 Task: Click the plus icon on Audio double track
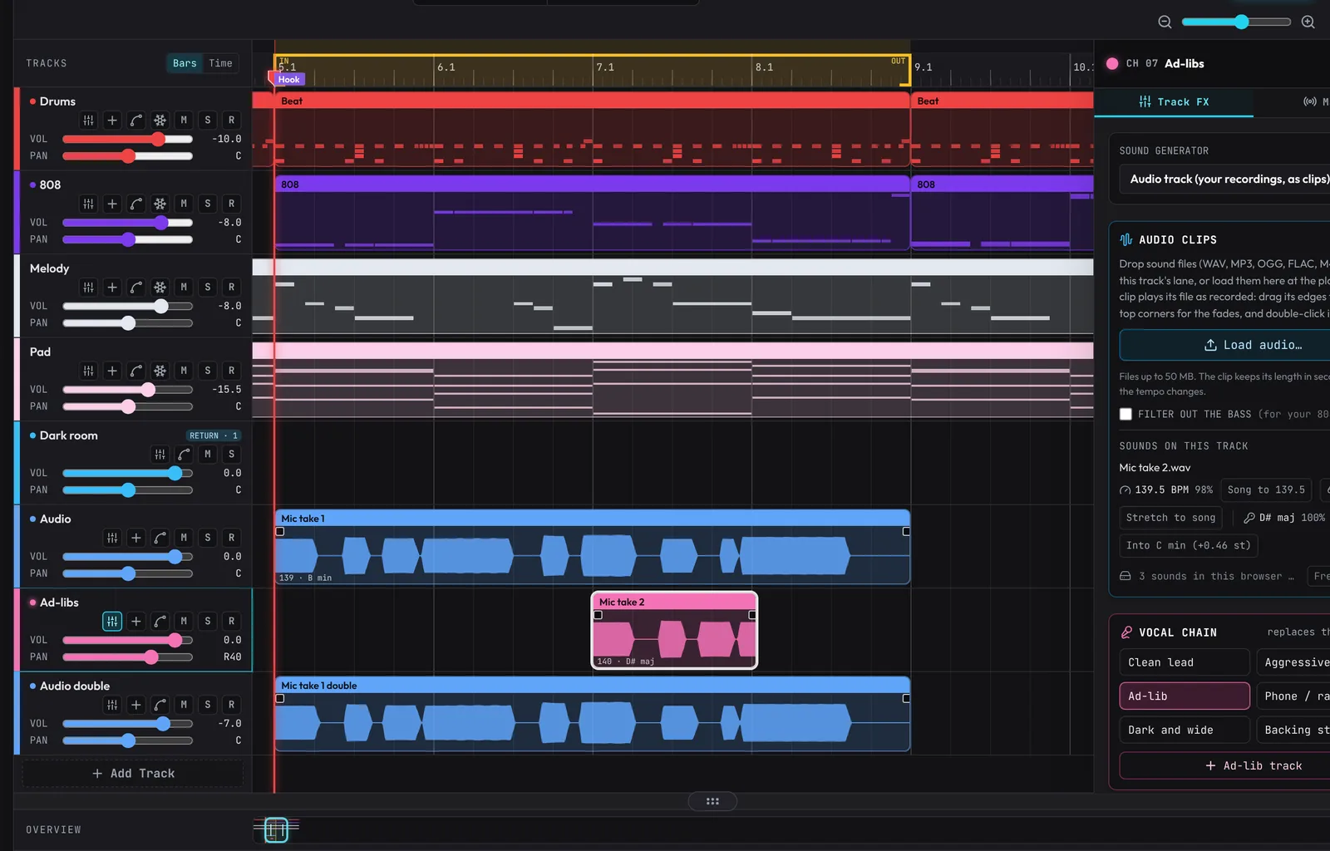click(136, 705)
